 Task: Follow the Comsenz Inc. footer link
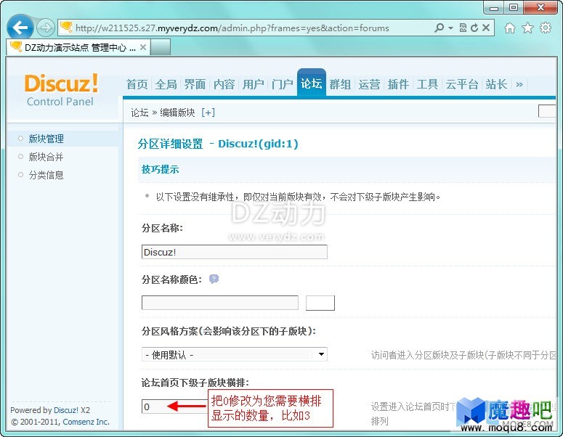point(86,422)
